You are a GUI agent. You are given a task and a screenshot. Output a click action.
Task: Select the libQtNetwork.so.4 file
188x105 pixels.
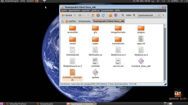coord(73,63)
